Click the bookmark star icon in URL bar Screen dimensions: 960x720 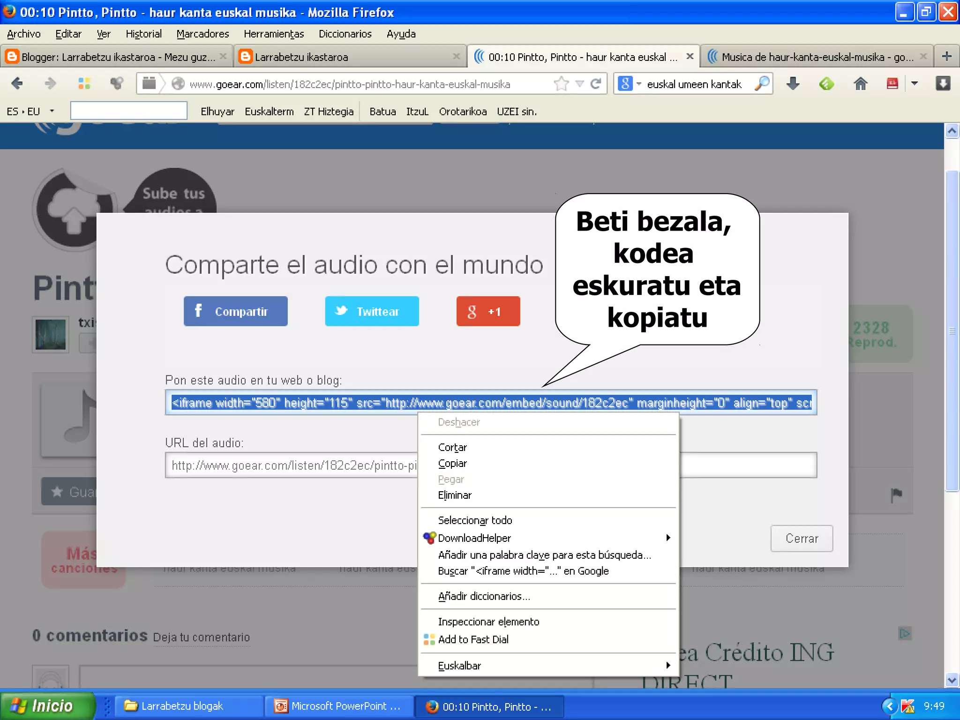pyautogui.click(x=561, y=84)
